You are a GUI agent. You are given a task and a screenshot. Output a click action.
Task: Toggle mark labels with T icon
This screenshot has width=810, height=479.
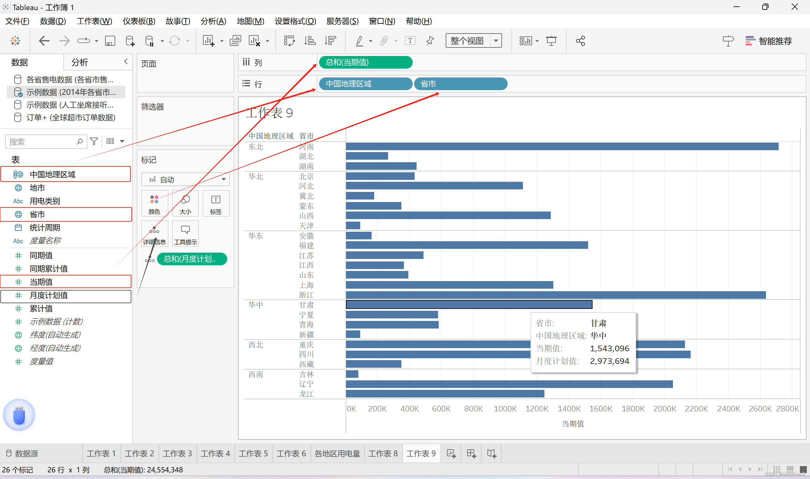pyautogui.click(x=410, y=41)
